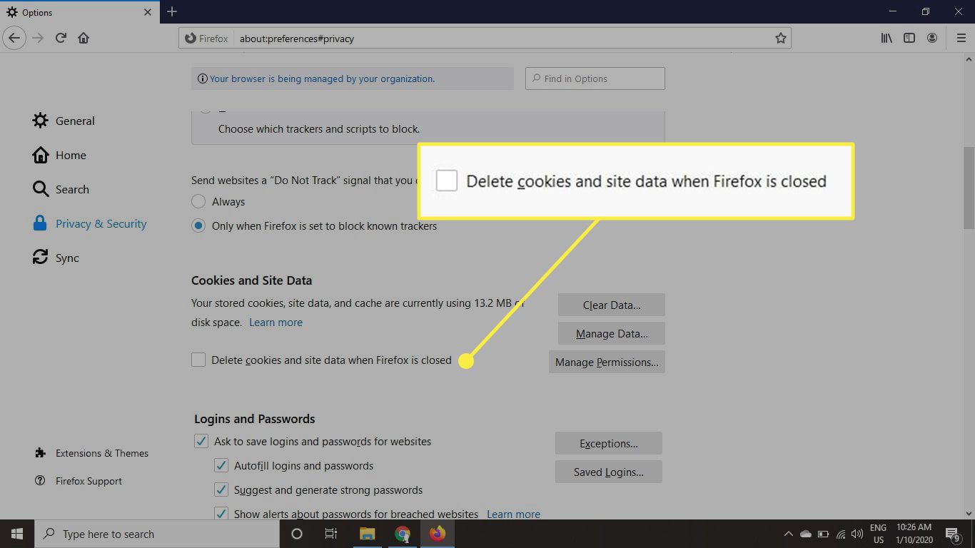This screenshot has width=975, height=548.
Task: Click the 'Cookies and Site Data' heading
Action: (x=251, y=280)
